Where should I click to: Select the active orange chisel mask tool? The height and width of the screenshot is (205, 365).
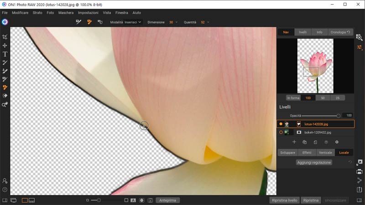coord(5,87)
